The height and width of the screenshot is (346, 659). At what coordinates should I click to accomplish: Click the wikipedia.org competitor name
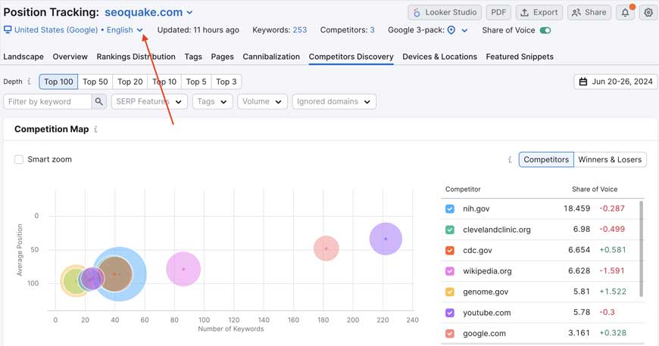tap(488, 271)
